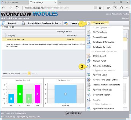Click the browser favorites star icon

pyautogui.click(x=100, y=8)
